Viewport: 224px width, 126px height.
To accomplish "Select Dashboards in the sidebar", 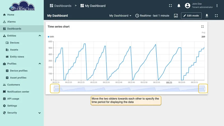I will [22, 29].
